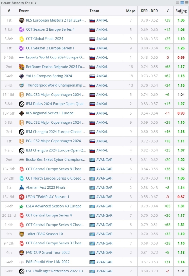
Task: Open CCT Central Europe Series 4 link
Action: click(49, 215)
